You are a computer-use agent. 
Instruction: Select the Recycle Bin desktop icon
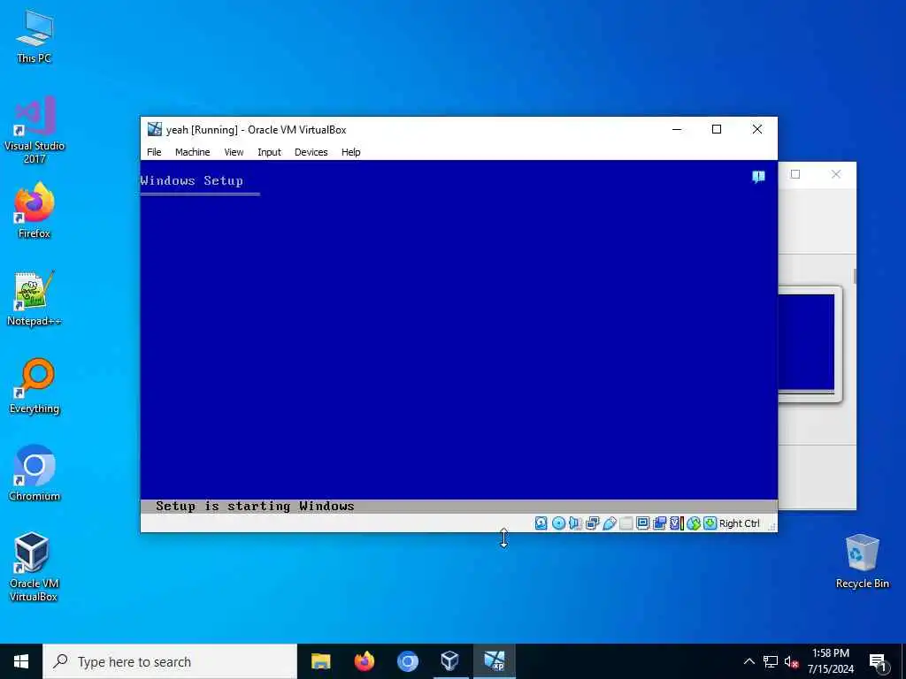click(x=862, y=561)
